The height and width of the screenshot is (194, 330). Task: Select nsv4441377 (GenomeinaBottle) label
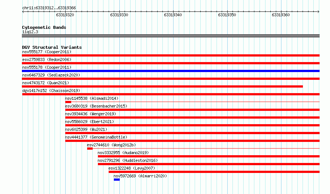[x=96, y=137]
